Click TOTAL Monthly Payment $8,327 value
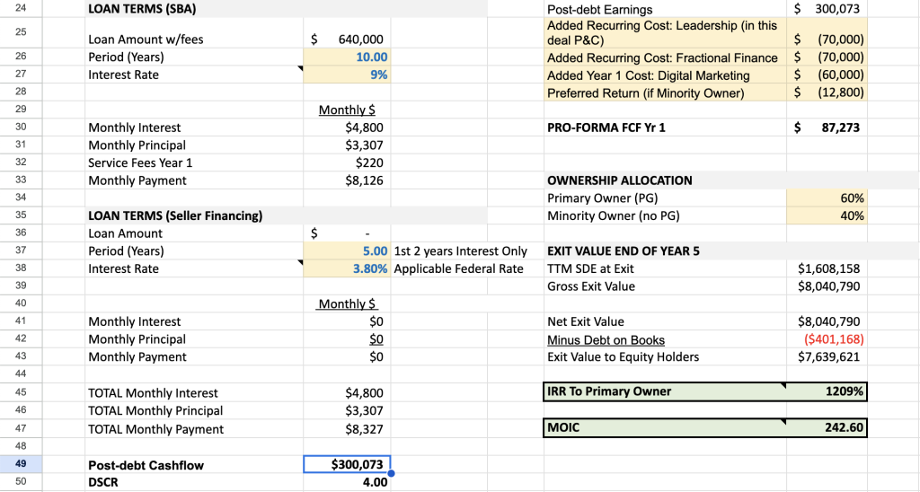The image size is (920, 492). [x=364, y=428]
